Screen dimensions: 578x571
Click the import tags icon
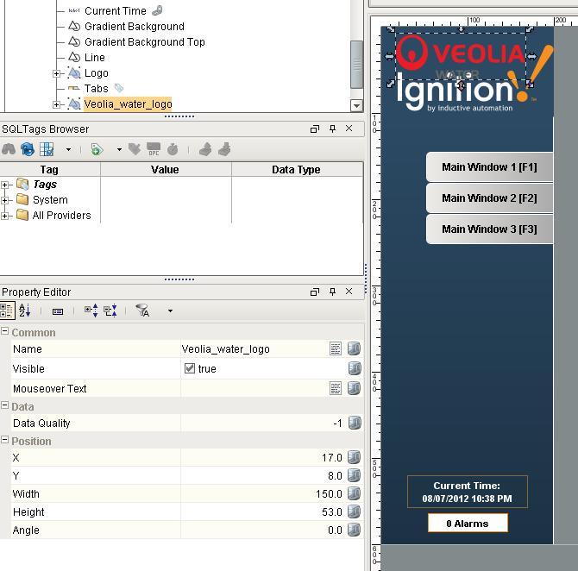205,149
